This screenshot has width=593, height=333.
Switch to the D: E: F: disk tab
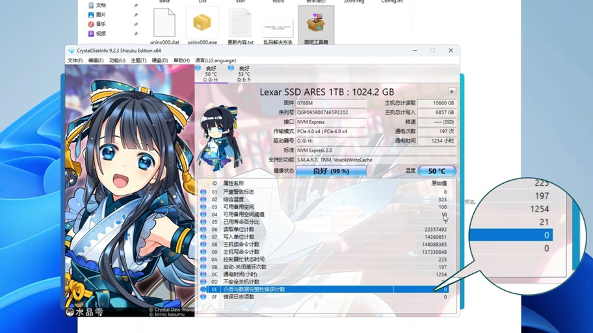[244, 74]
